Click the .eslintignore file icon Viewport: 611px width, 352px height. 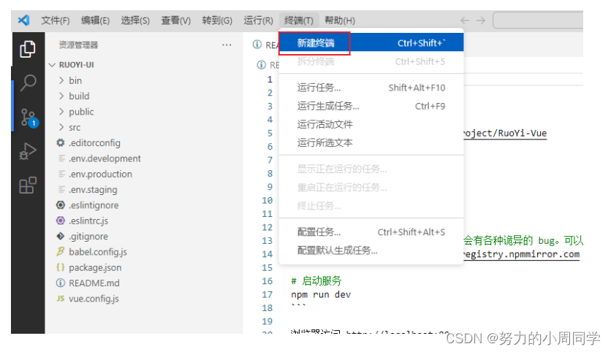(61, 204)
